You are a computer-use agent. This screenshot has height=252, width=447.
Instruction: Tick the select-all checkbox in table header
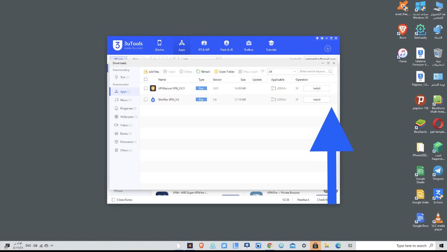point(146,79)
